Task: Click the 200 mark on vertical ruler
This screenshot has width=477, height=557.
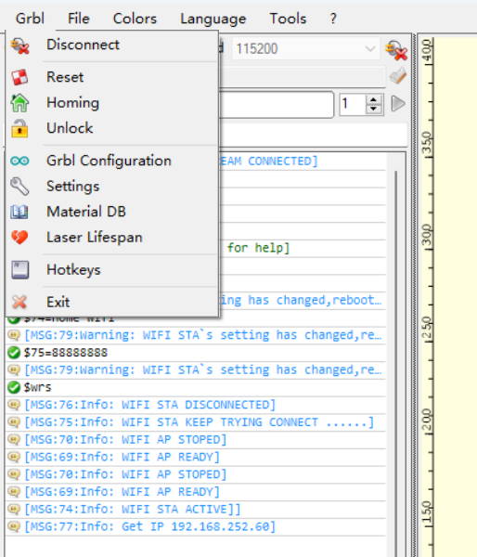Action: (x=427, y=420)
